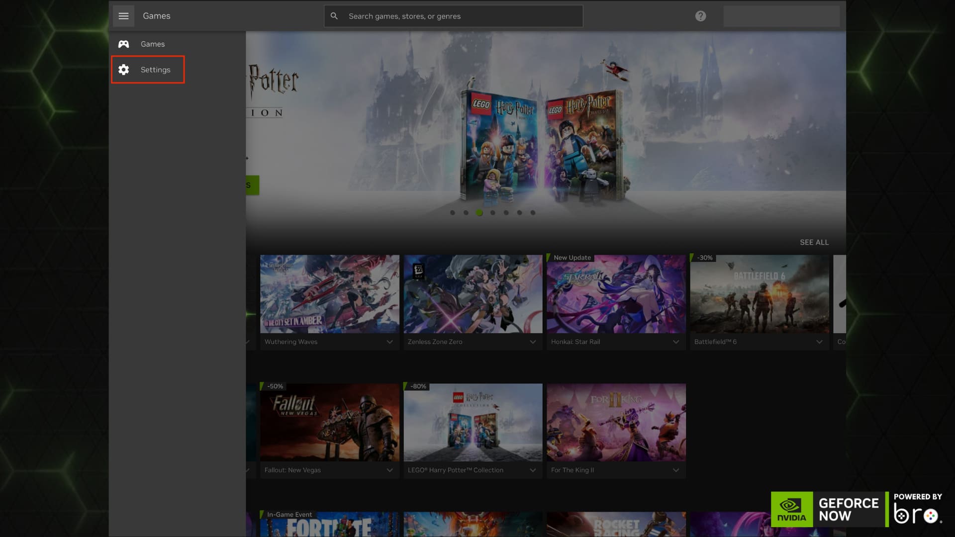
Task: Click the -80% badge on LEGO Harry Potter
Action: (416, 386)
